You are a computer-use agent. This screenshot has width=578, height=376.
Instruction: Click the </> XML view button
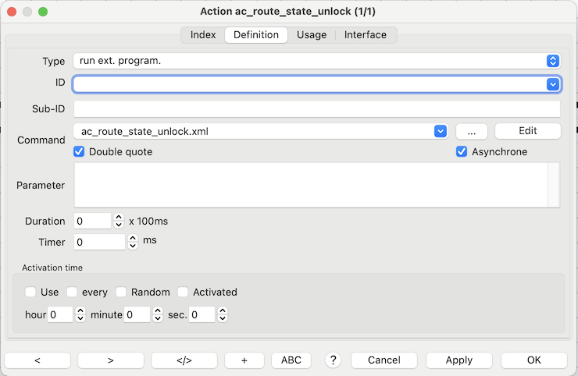[x=184, y=360]
